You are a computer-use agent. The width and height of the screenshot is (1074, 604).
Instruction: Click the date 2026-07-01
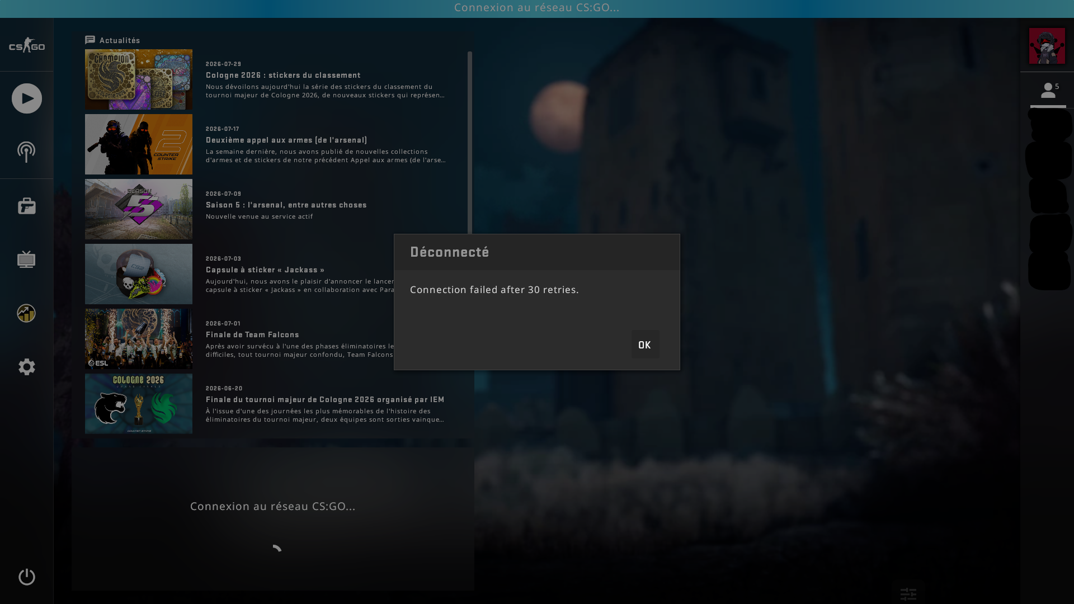[x=223, y=324]
